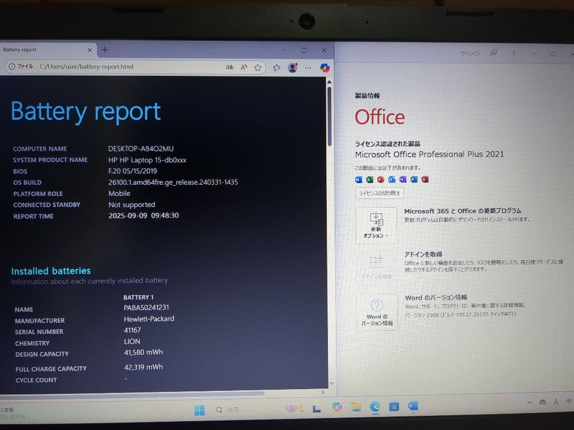Open Word のバージョン情報 version info
The image size is (574, 430).
click(x=377, y=312)
